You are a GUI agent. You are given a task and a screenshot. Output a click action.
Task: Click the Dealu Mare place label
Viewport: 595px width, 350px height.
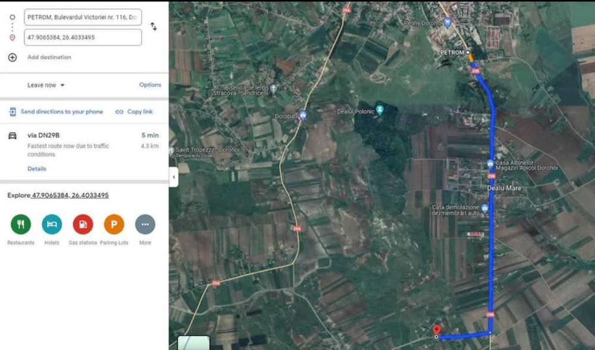[x=505, y=188]
